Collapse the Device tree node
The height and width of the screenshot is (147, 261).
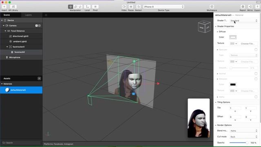coord(2,20)
